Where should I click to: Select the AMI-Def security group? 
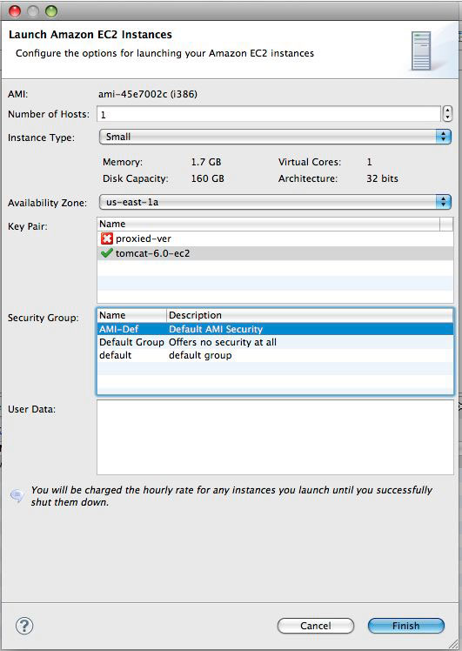[275, 329]
